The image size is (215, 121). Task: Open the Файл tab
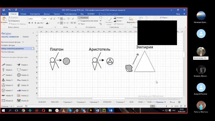[x=4, y=14]
